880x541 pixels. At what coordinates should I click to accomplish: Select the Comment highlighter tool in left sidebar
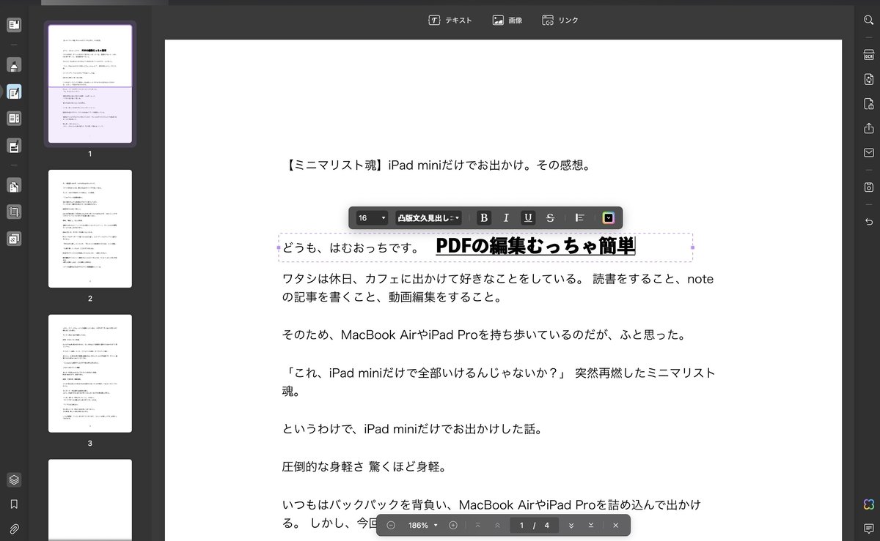point(14,66)
